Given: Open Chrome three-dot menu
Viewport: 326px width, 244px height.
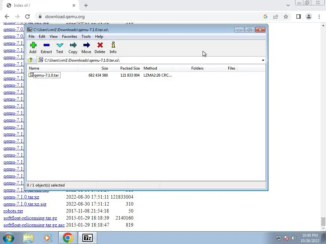Looking at the screenshot, I should click(319, 17).
